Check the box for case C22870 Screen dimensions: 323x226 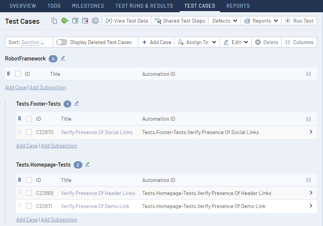pos(29,132)
